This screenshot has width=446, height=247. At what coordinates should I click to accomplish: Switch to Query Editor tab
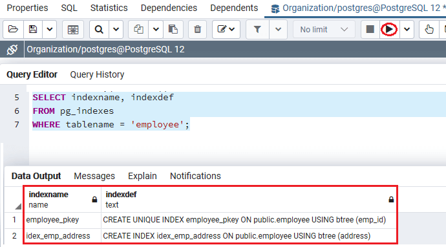32,74
